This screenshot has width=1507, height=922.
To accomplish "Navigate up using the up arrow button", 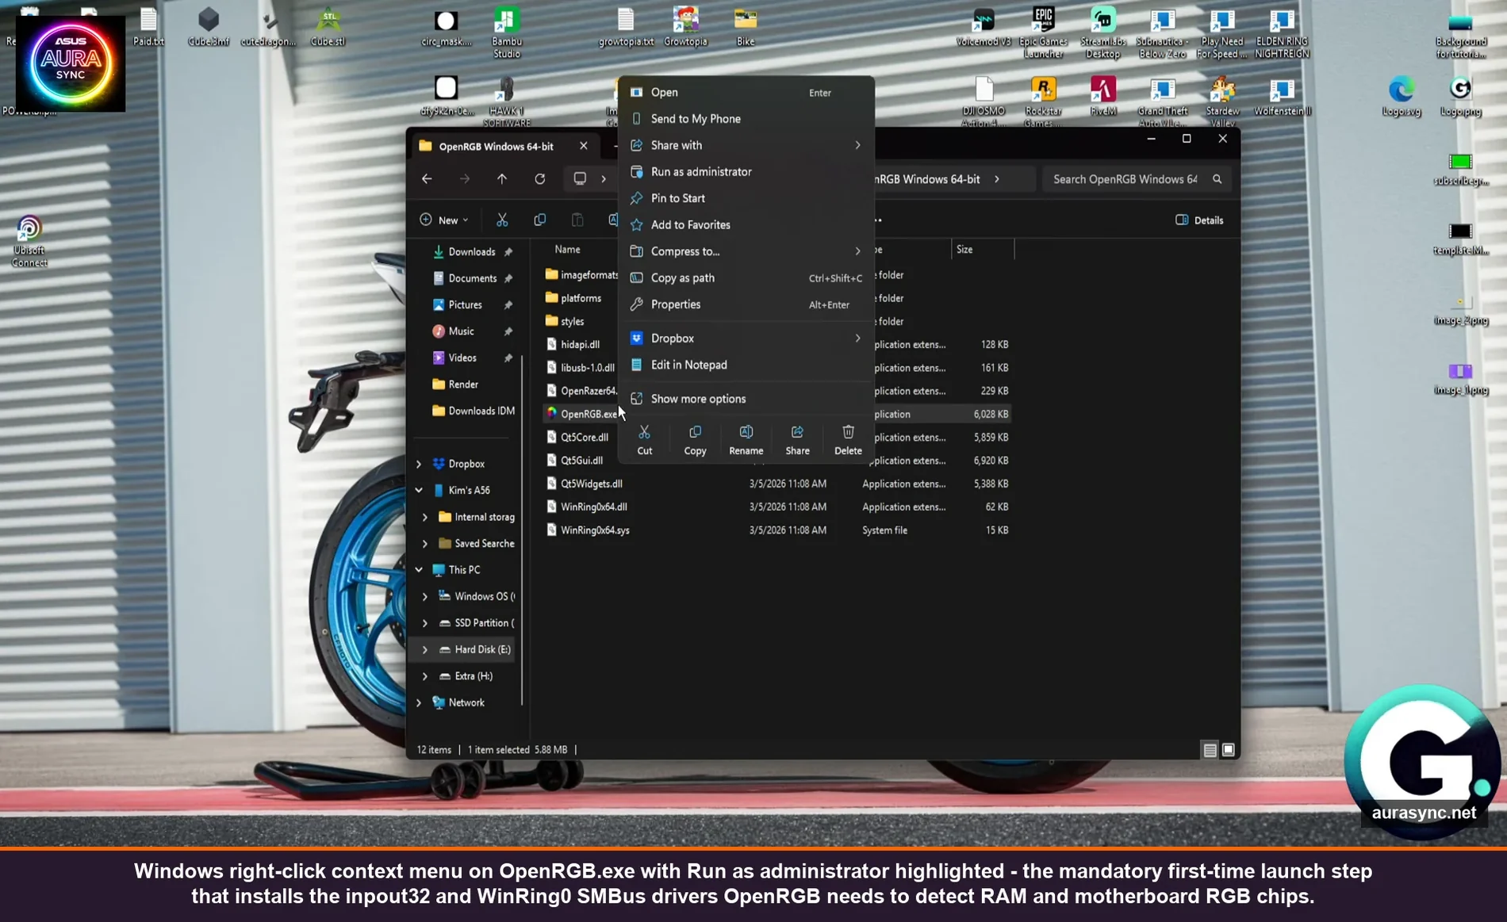I will (x=502, y=178).
